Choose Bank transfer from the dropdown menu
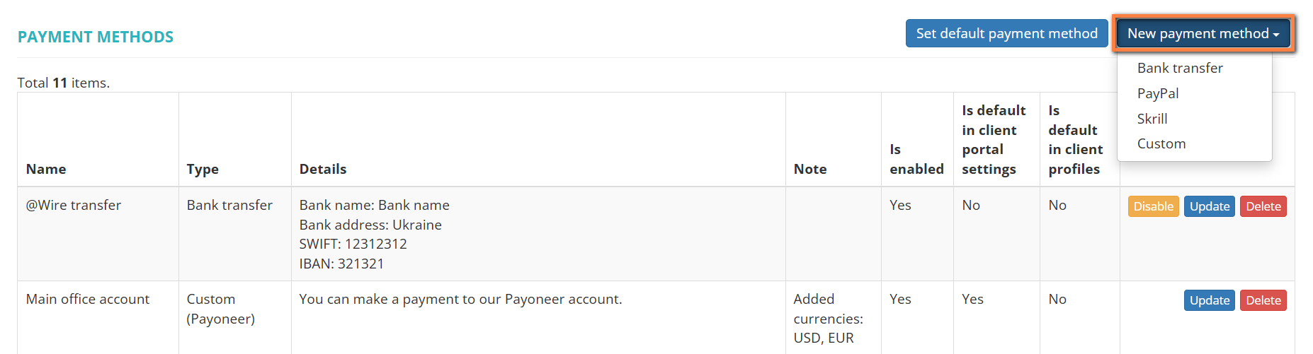 pyautogui.click(x=1180, y=68)
